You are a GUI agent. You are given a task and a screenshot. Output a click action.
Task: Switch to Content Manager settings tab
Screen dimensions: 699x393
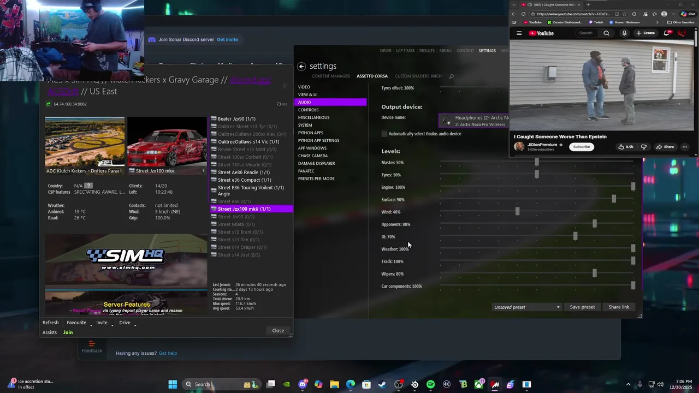pyautogui.click(x=331, y=76)
